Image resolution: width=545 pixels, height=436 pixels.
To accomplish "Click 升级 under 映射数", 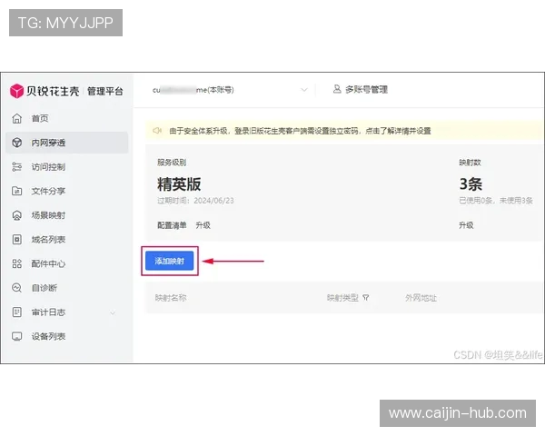I will coord(466,225).
